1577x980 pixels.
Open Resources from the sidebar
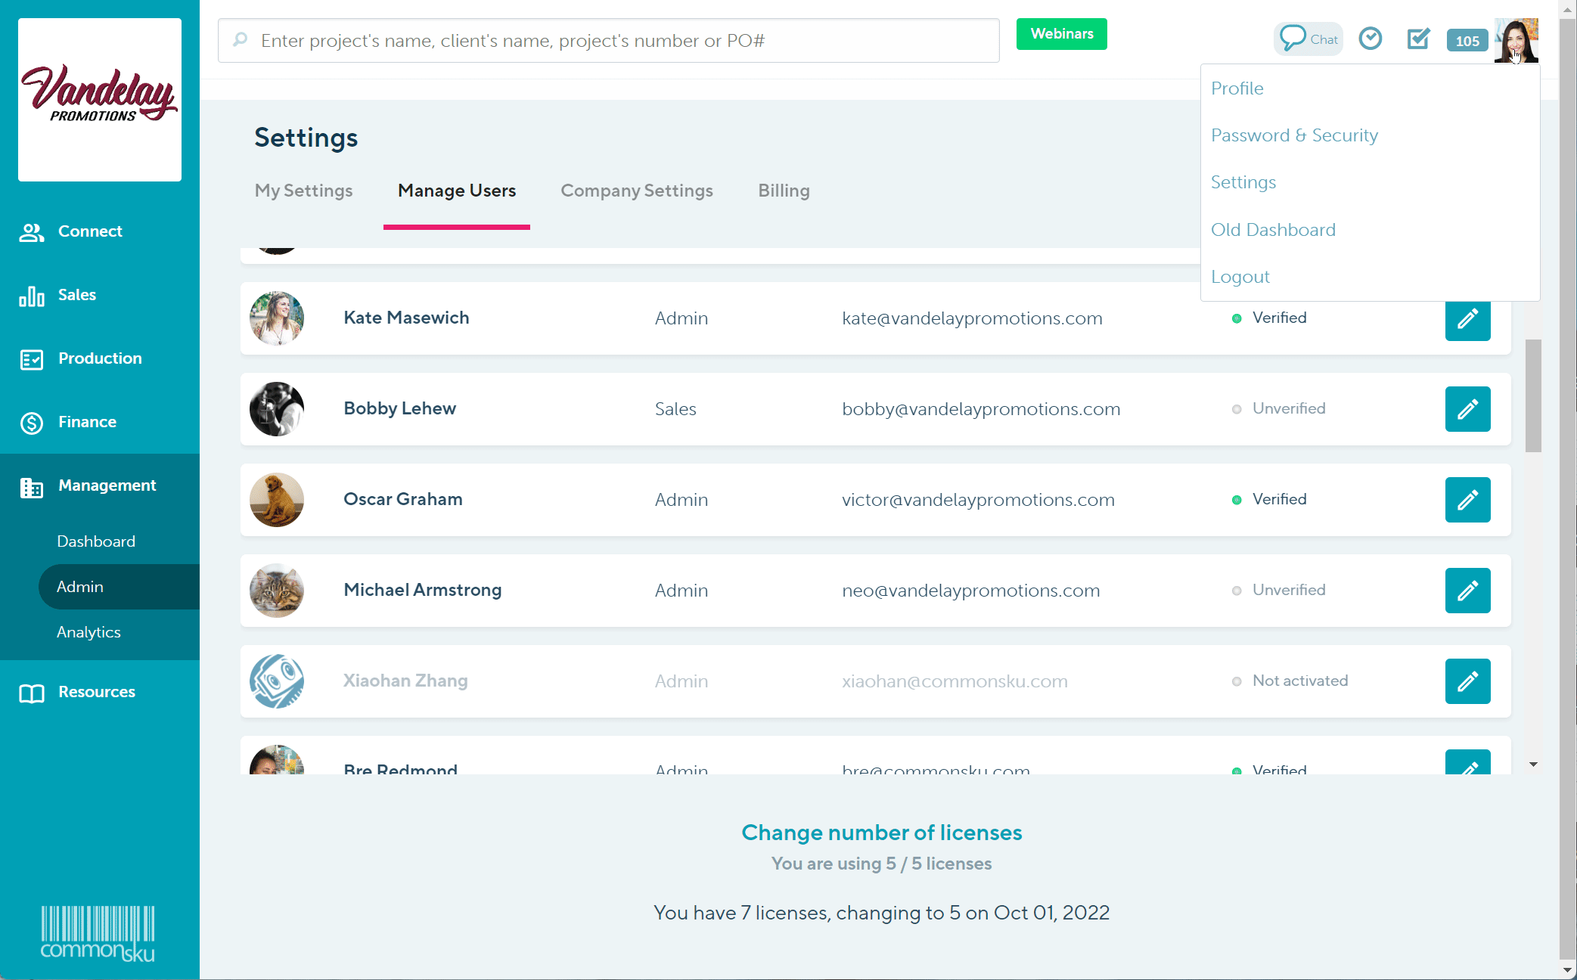tap(32, 692)
